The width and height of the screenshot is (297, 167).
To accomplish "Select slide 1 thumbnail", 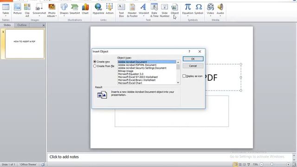I will tap(25, 44).
